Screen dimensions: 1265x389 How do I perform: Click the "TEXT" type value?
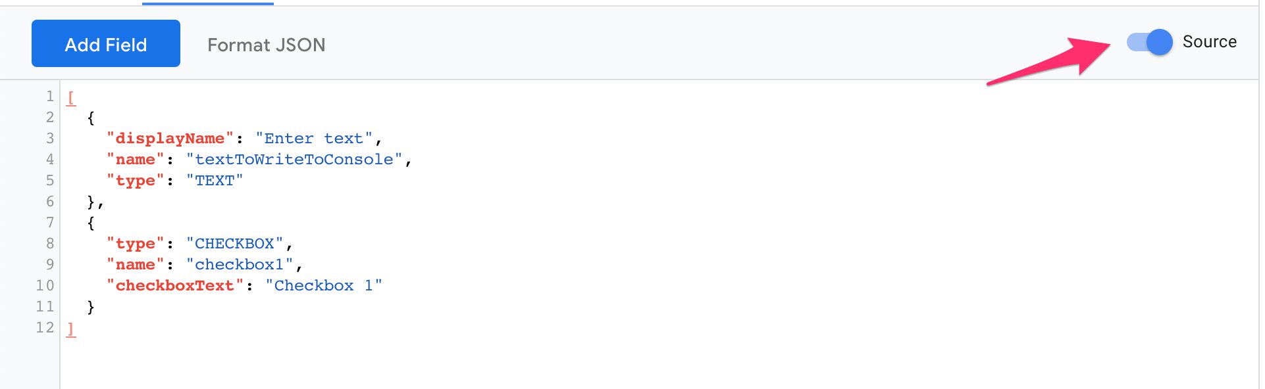pyautogui.click(x=215, y=181)
